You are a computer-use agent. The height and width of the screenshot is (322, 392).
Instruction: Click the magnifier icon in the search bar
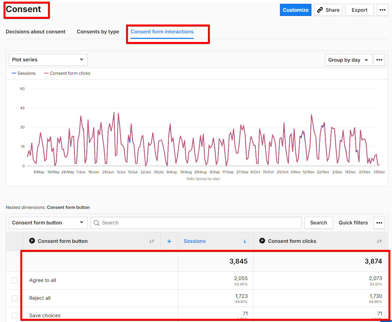click(96, 223)
